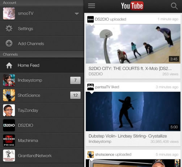Click 'DS2DIO uploaded' feed header text
The image size is (182, 167).
110,19
